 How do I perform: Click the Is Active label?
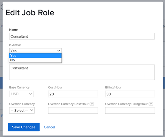(x=15, y=45)
